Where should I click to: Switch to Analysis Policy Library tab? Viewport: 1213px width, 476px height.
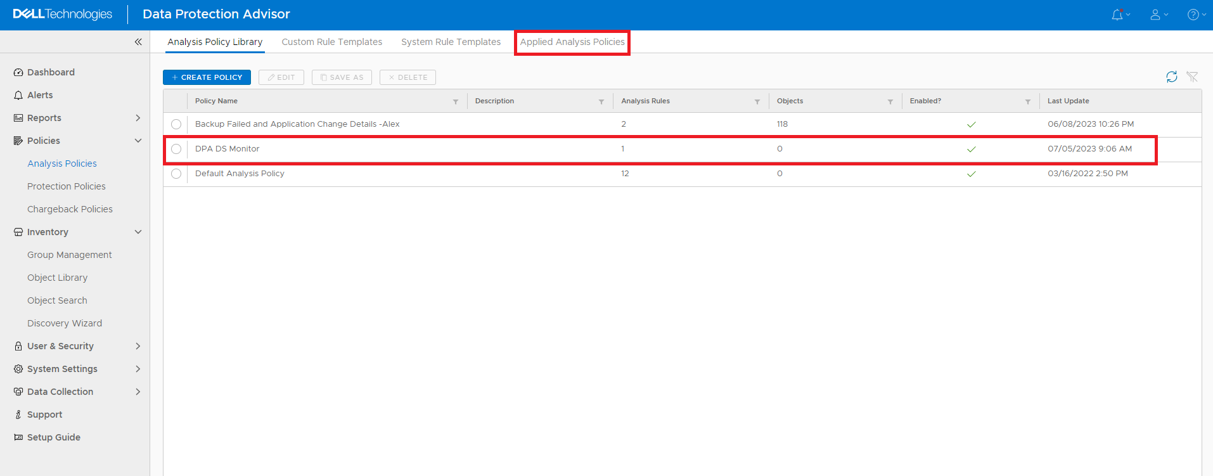click(x=215, y=42)
